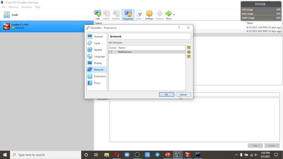The image size is (283, 159).
Task: Open Input preferences category
Action: [96, 43]
